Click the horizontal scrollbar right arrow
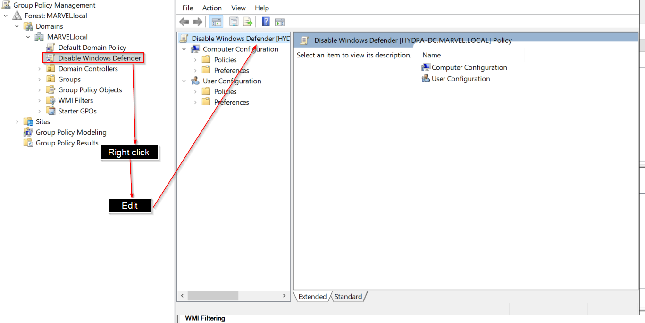 tap(284, 296)
